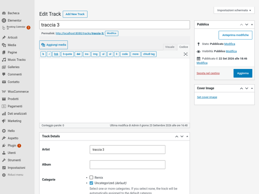
Task: Collapse the Cover Image panel triangle
Action: (x=252, y=88)
